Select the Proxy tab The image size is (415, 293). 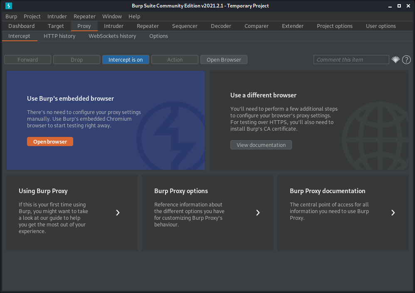pos(84,26)
